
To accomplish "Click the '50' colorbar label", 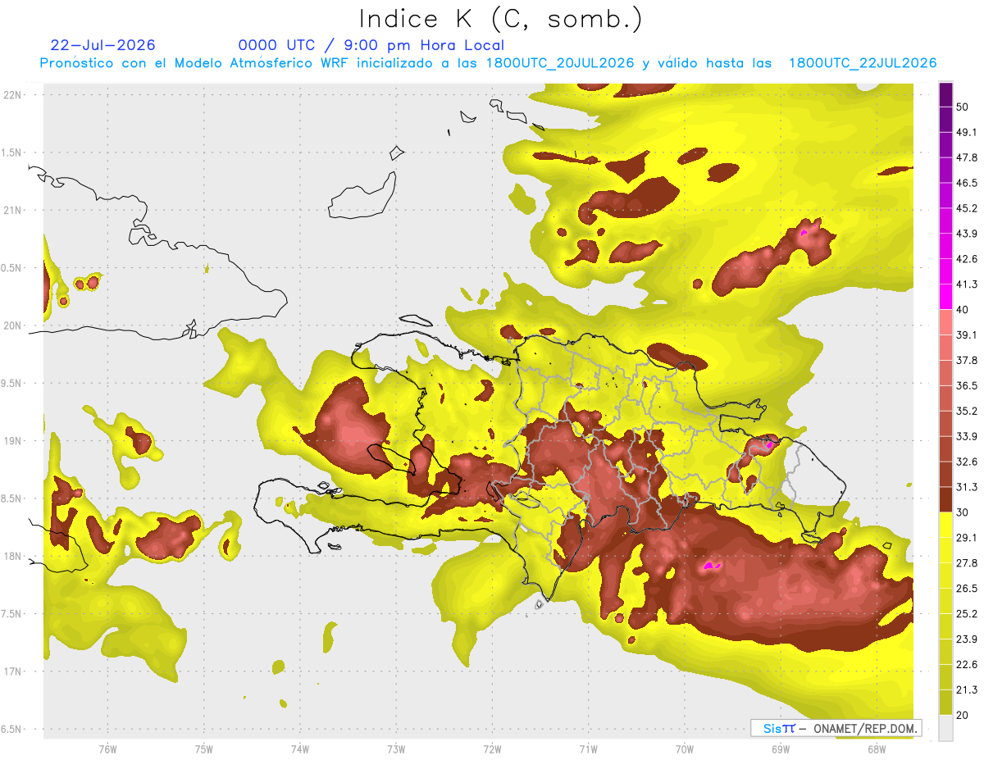I will coord(963,107).
